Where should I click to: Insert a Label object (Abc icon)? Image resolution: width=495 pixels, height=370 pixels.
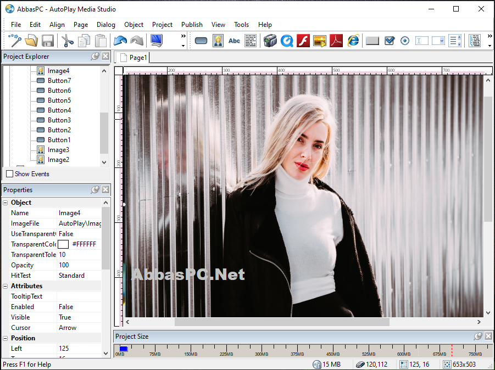pyautogui.click(x=234, y=41)
